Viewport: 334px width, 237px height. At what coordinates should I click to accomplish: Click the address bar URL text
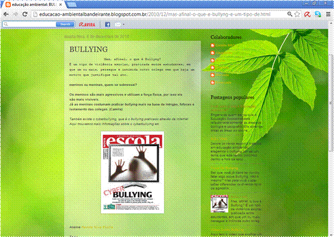[x=155, y=14]
